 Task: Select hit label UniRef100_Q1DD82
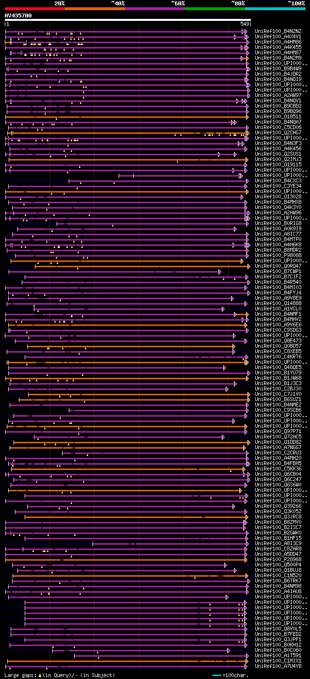point(278,442)
